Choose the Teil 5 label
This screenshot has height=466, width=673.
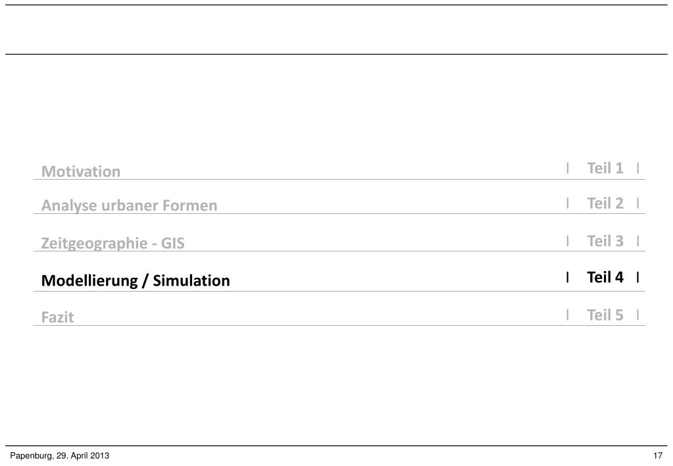click(605, 315)
